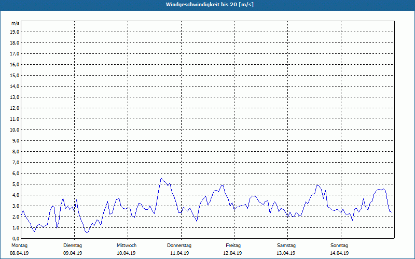
Task: Click the 12,0 y-axis value
Action: point(15,108)
